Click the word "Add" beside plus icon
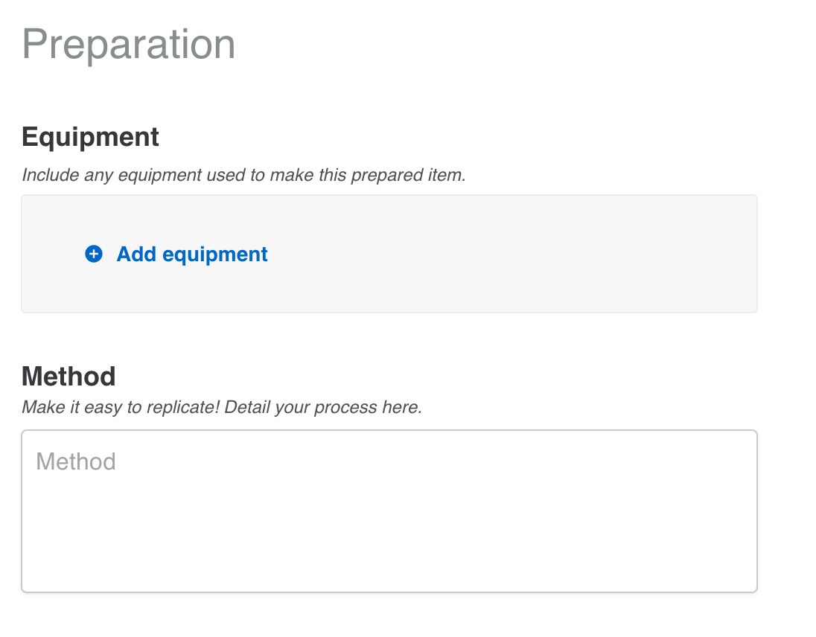Image resolution: width=816 pixels, height=637 pixels. click(x=136, y=255)
